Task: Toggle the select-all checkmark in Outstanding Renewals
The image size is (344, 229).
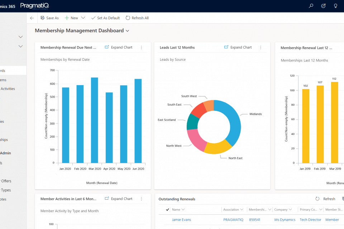Action: pyautogui.click(x=167, y=210)
